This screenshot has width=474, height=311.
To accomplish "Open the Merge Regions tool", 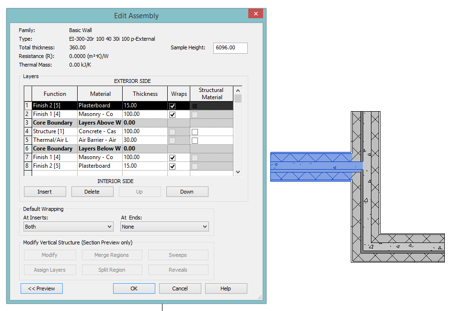I will pos(112,254).
